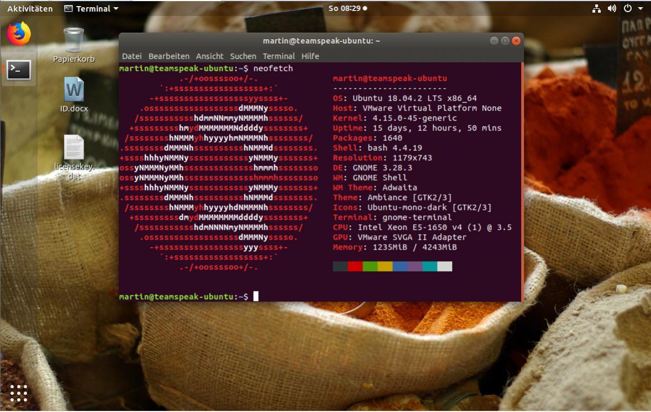Click the 'neofetch' command text
Viewport: 651px width, 412px height.
[273, 68]
